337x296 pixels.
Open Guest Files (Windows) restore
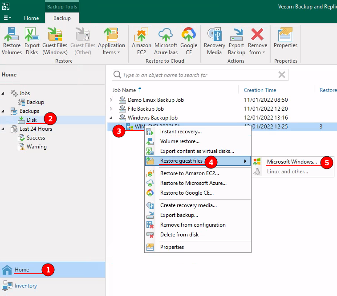pos(55,41)
